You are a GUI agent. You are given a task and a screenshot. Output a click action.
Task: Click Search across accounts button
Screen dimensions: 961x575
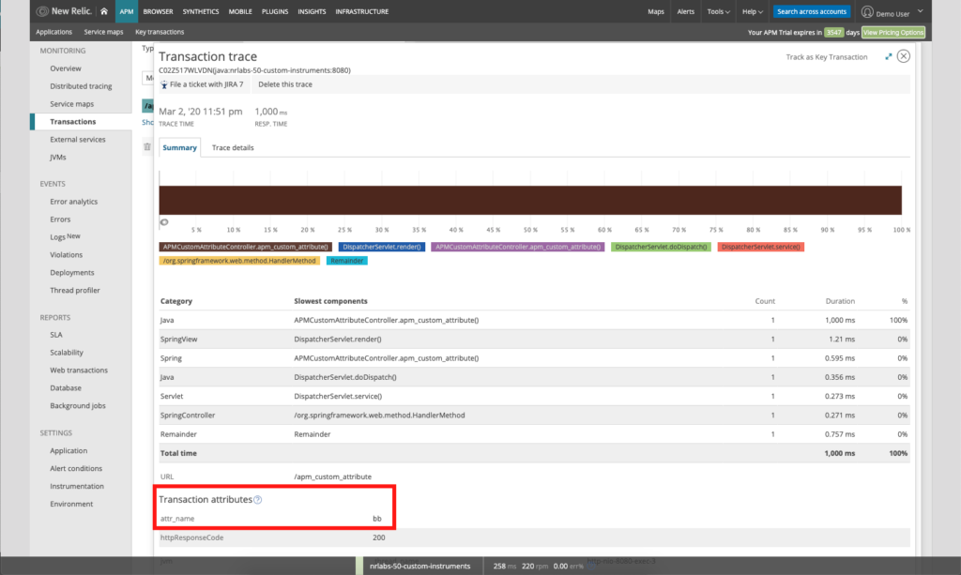click(x=812, y=11)
